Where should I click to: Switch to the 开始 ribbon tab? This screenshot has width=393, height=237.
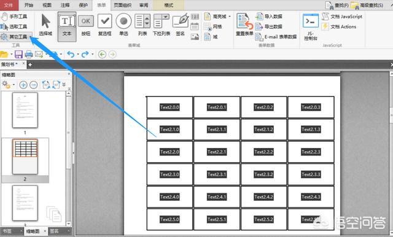coord(29,5)
